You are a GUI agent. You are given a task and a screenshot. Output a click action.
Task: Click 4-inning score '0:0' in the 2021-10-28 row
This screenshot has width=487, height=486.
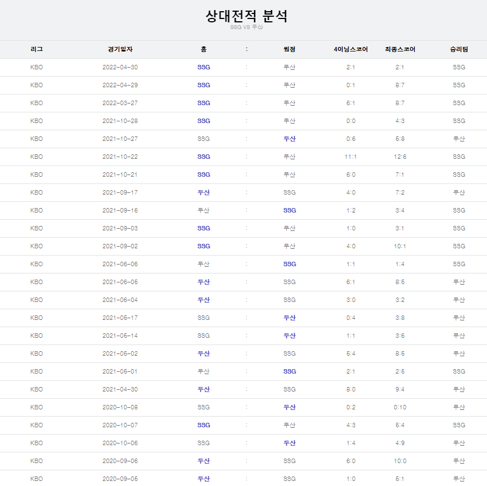pos(350,121)
